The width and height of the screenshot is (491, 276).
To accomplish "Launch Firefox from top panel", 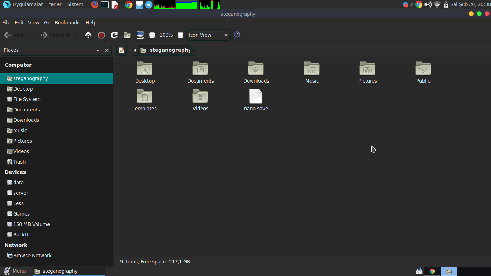I will (95, 4).
